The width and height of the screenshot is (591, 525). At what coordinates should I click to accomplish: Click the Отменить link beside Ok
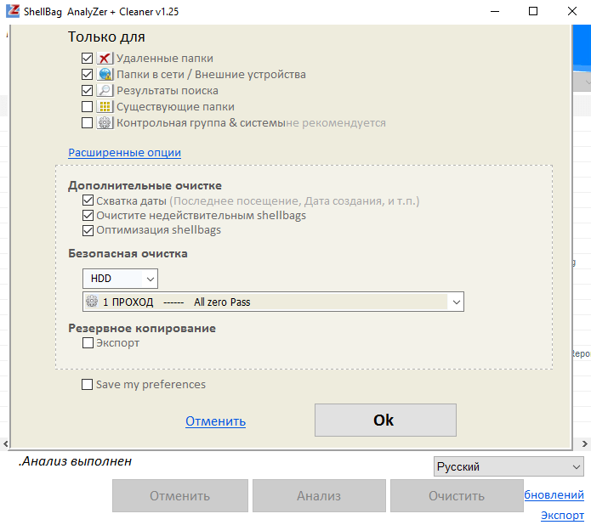[x=215, y=421]
